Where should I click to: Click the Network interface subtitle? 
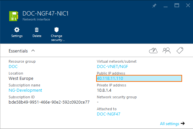(36, 19)
